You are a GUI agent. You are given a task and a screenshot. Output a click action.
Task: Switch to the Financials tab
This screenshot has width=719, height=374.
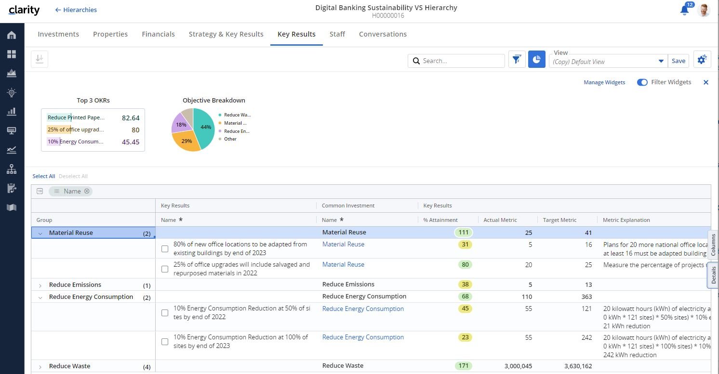click(158, 34)
